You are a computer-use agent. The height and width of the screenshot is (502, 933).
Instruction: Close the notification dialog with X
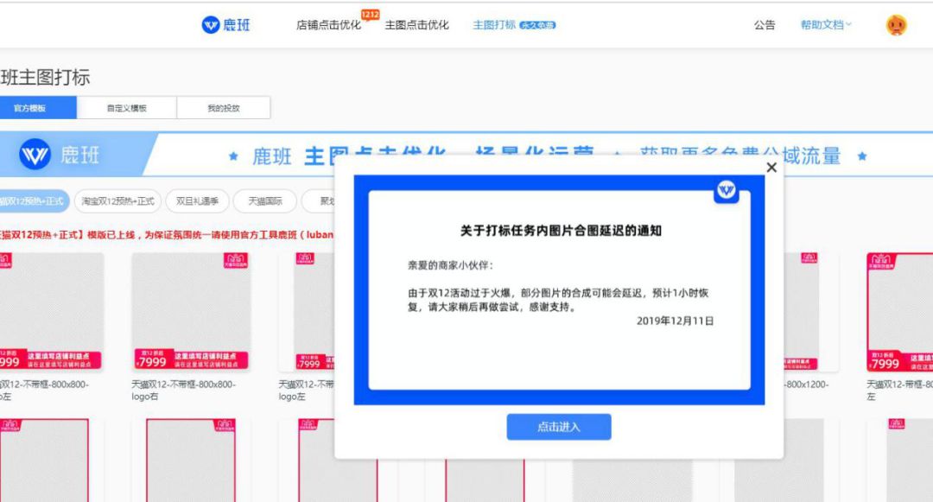[x=771, y=168]
